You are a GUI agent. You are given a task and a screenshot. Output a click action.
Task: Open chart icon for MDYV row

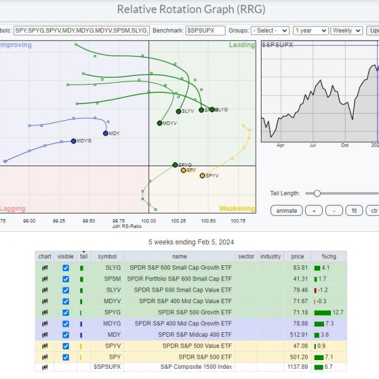click(45, 301)
